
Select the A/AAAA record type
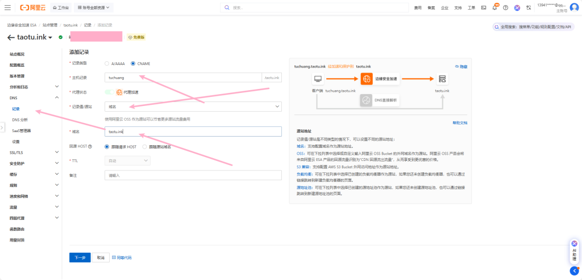tap(107, 63)
